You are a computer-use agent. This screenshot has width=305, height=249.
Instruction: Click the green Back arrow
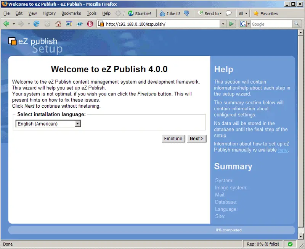[x=6, y=24]
